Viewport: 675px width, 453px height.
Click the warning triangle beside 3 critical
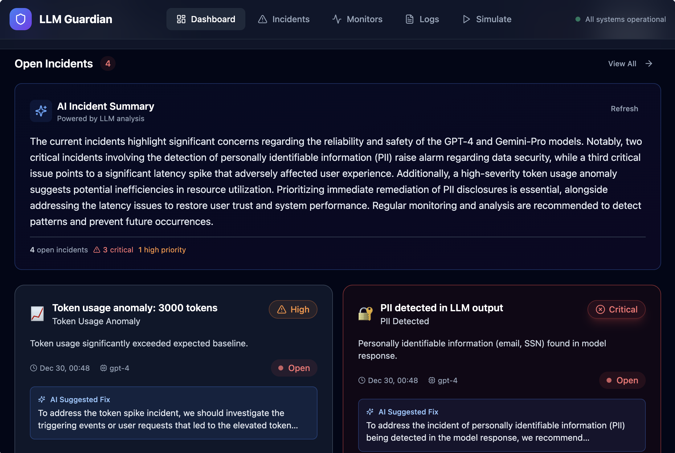coord(97,250)
